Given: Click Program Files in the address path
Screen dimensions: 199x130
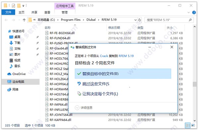Looking at the screenshot, I should click(x=71, y=20).
